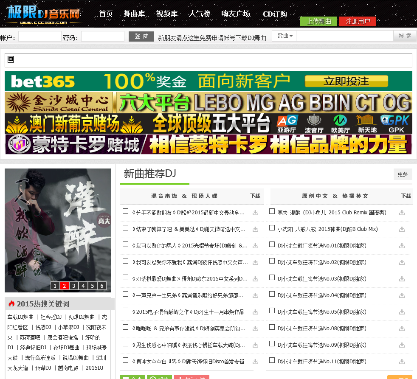Open 嗨友广场 navigation item
The width and height of the screenshot is (417, 379).
point(236,14)
